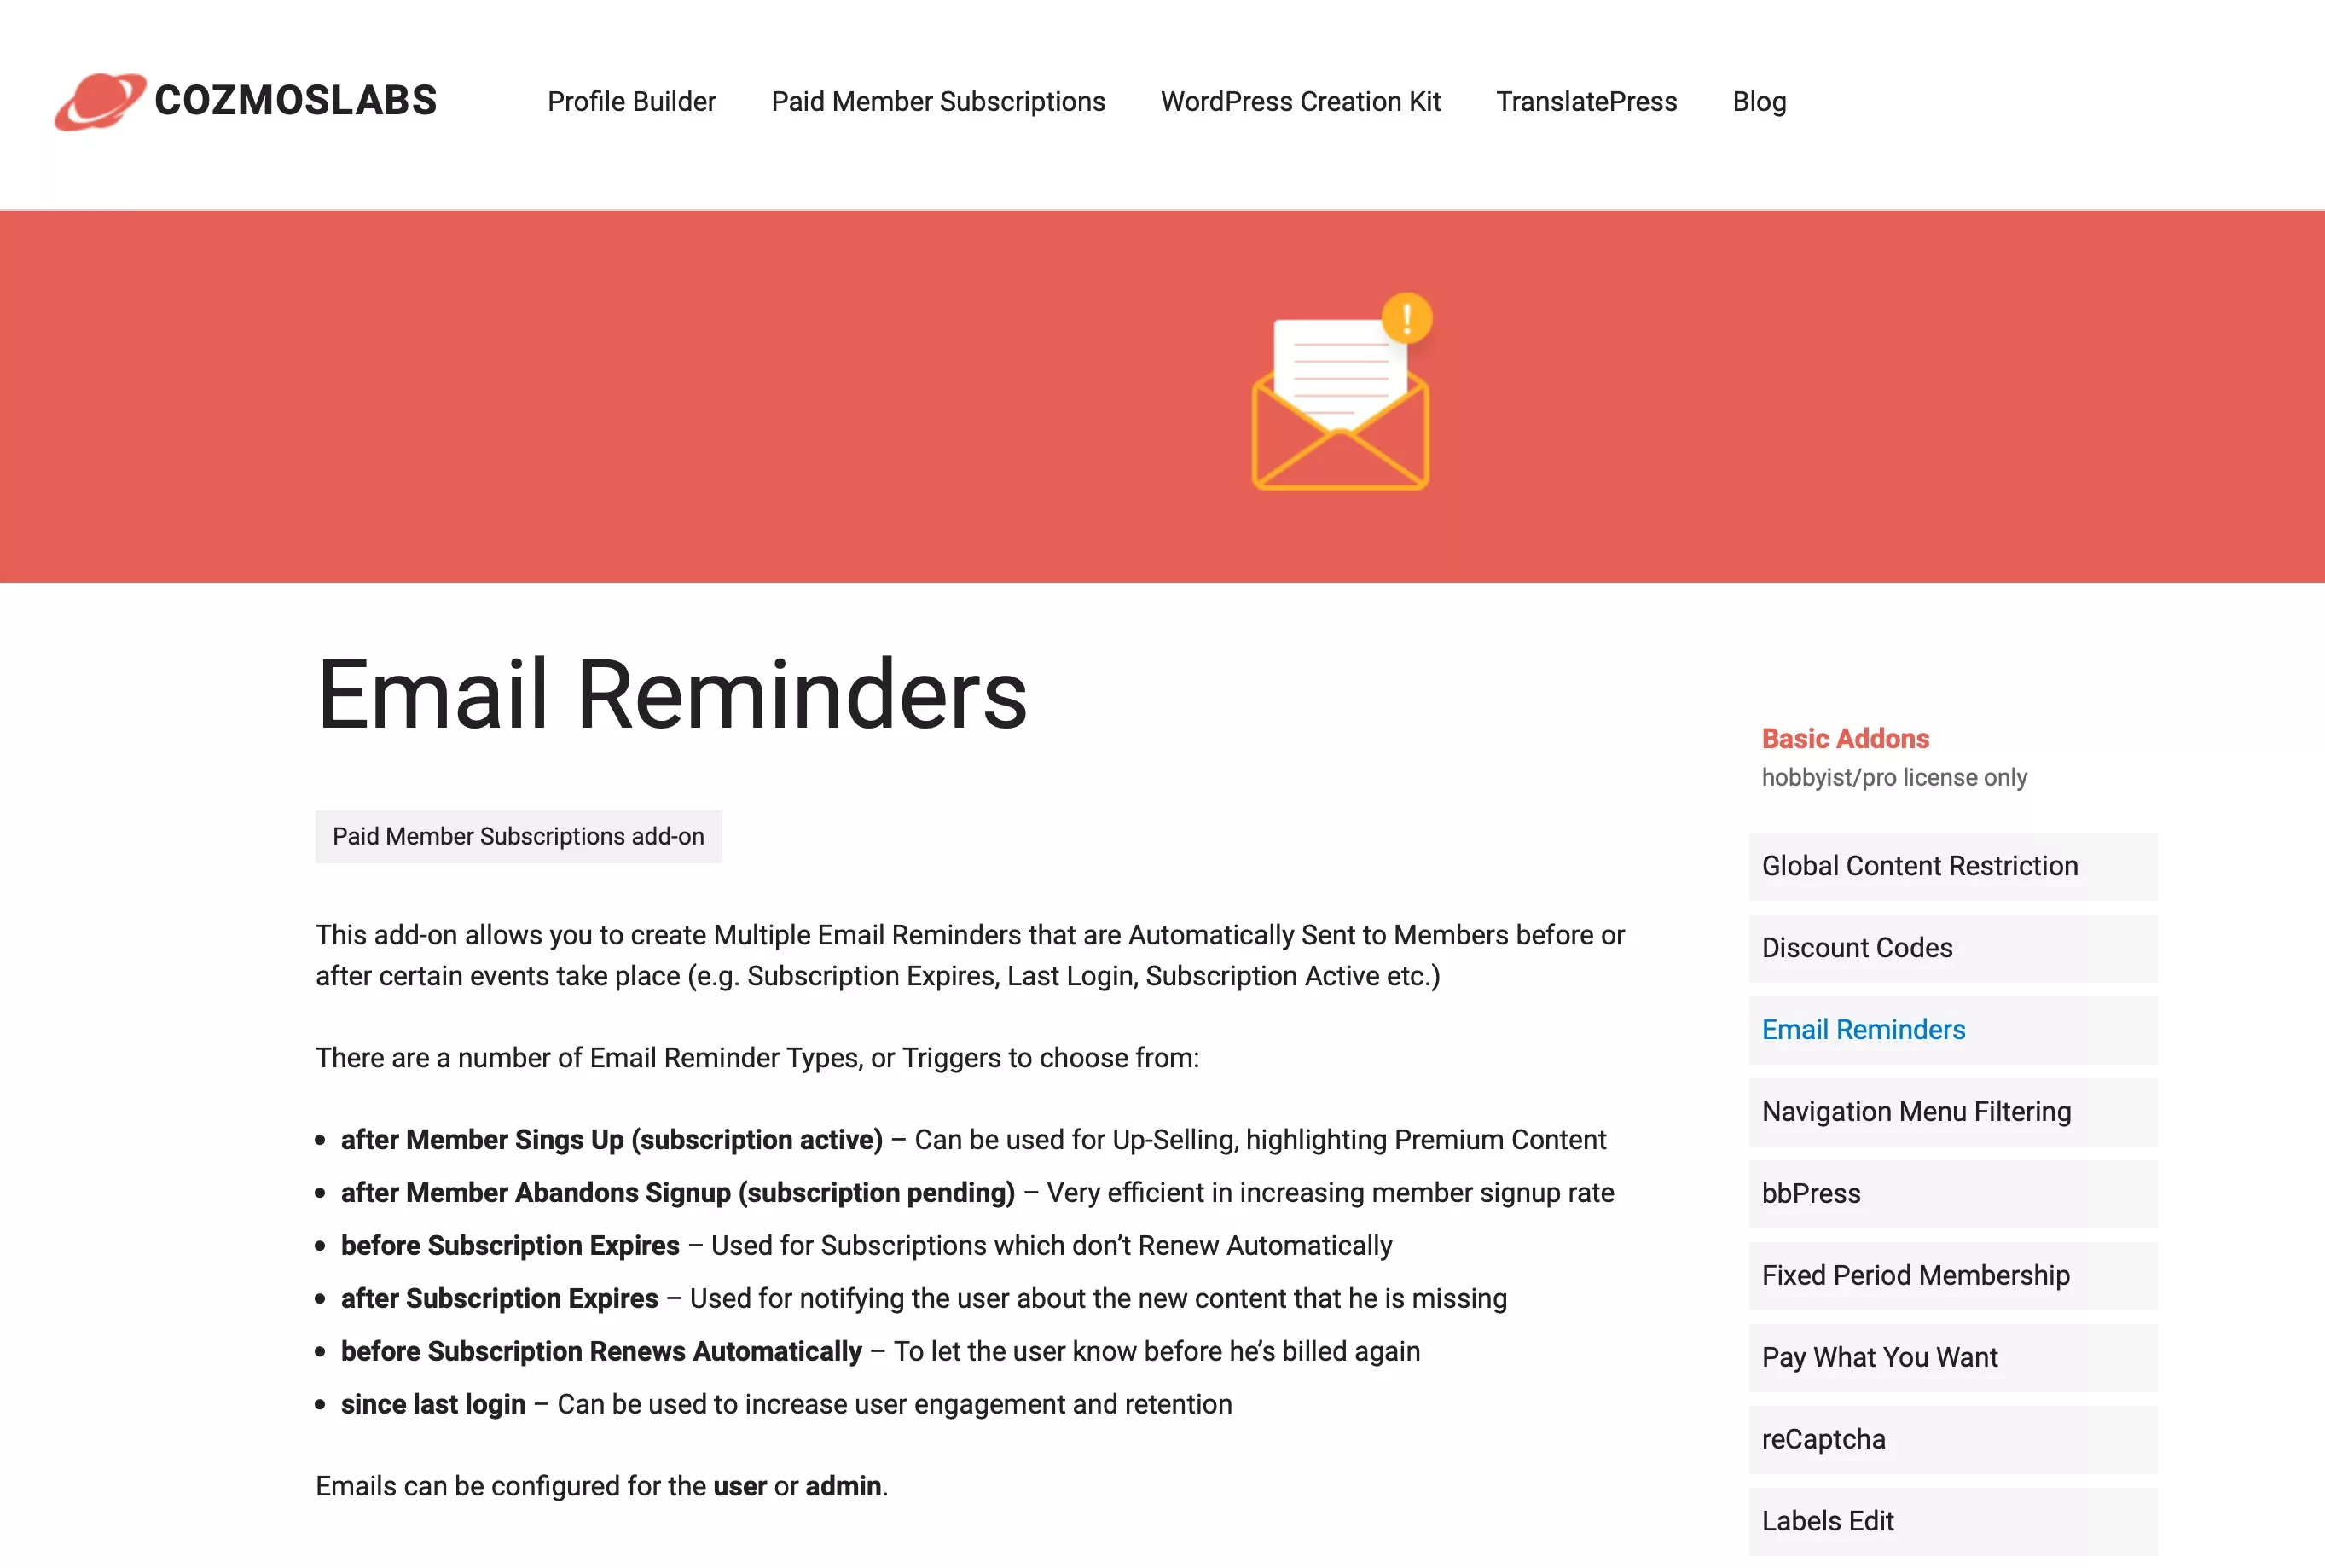
Task: Click the Paid Member Subscriptions nav link
Action: [937, 102]
